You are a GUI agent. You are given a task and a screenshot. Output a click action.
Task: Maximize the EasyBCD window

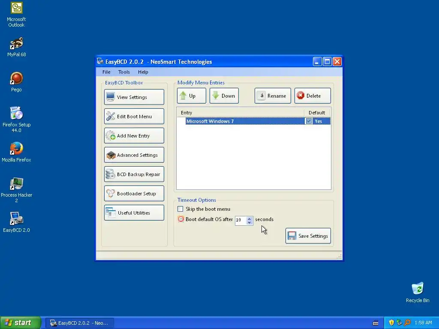[327, 62]
